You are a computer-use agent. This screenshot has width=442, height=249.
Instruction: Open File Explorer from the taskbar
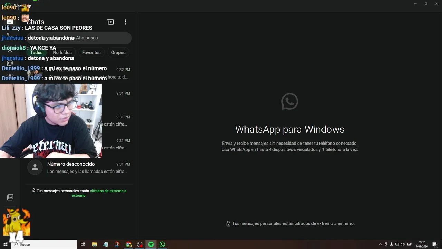(x=95, y=245)
